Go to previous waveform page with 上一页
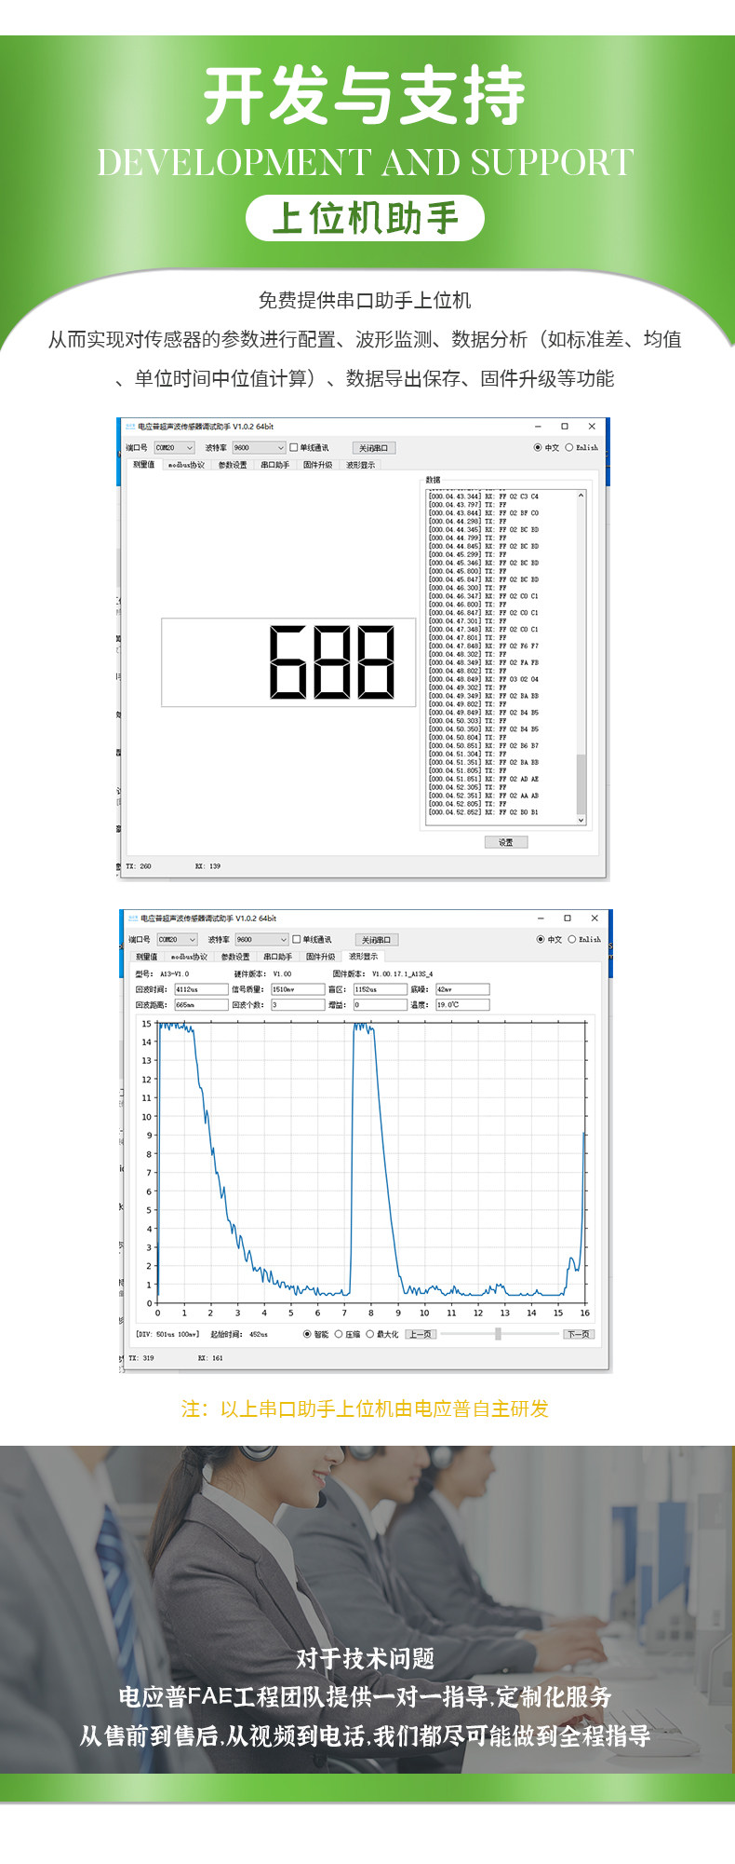The image size is (735, 1864). click(x=421, y=1334)
